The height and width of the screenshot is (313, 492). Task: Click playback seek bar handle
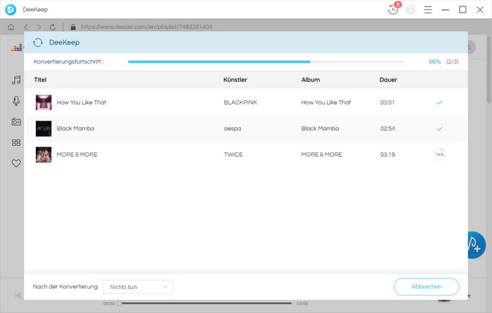(119, 303)
